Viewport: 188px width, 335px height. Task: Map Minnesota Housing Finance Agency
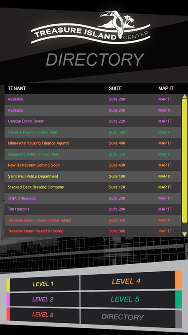click(x=165, y=143)
